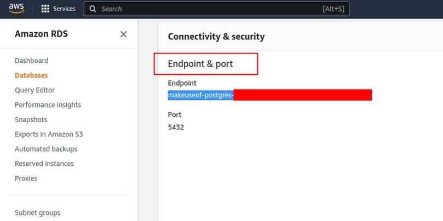The width and height of the screenshot is (443, 221).
Task: Open the Proxies page
Action: [x=26, y=178]
